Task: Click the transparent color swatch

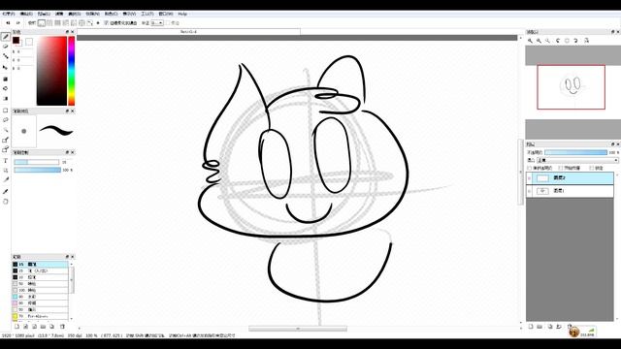Action: pos(29,42)
